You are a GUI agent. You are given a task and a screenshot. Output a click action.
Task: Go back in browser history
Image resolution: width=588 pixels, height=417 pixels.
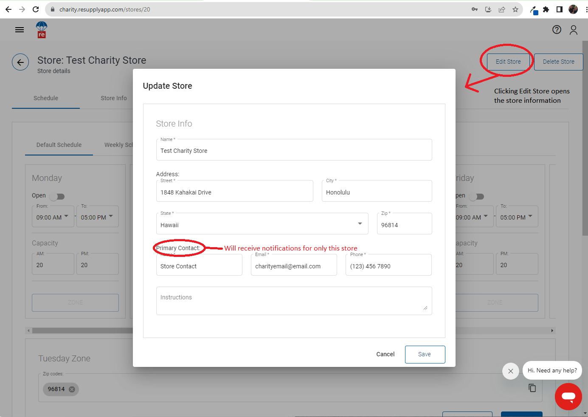pyautogui.click(x=8, y=9)
